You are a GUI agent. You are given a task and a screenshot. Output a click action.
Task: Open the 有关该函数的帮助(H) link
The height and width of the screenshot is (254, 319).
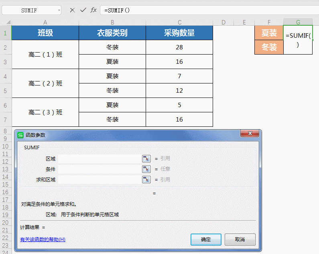point(43,239)
